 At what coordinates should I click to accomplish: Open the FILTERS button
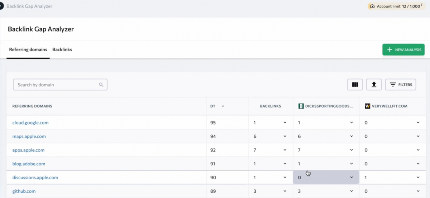point(401,85)
